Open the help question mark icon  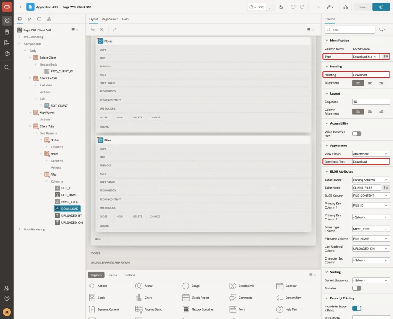tap(7, 298)
